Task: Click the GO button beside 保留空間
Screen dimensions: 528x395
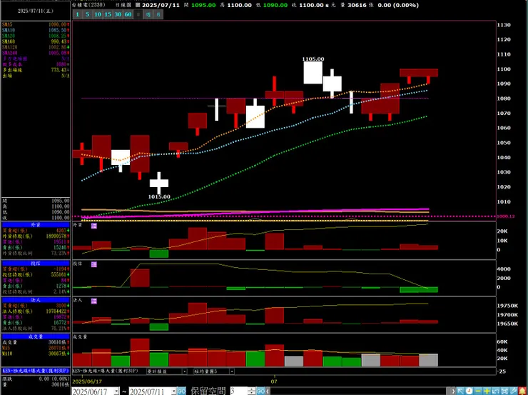Action: tap(260, 391)
